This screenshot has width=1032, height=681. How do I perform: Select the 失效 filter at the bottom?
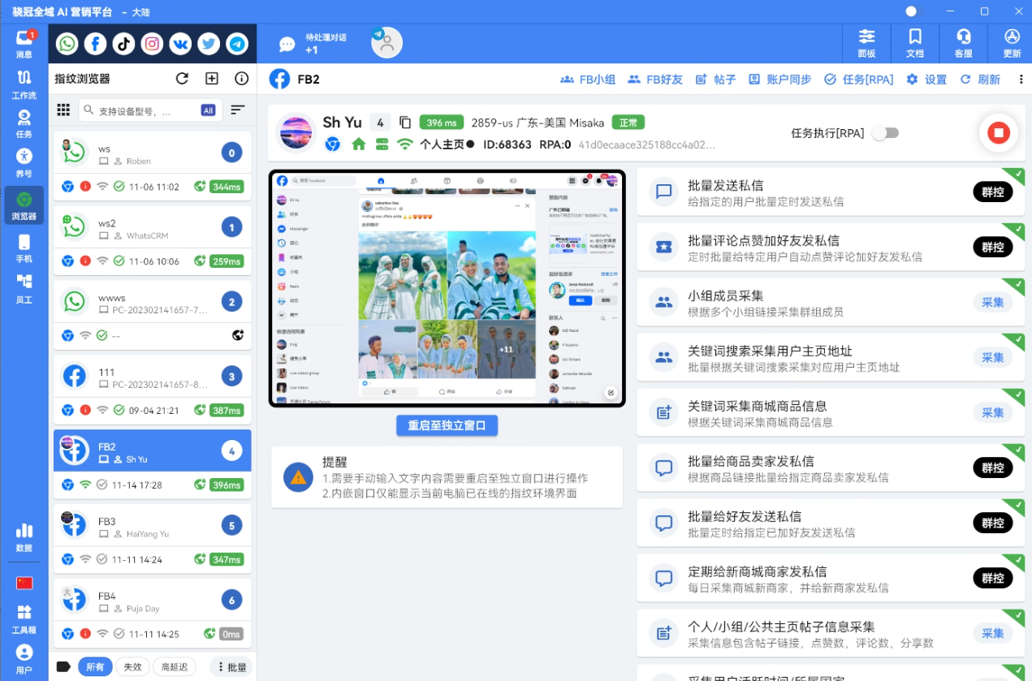(x=132, y=666)
